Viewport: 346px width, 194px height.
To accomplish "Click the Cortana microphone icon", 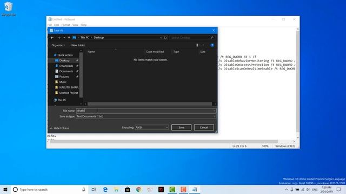I will [x=84, y=189].
